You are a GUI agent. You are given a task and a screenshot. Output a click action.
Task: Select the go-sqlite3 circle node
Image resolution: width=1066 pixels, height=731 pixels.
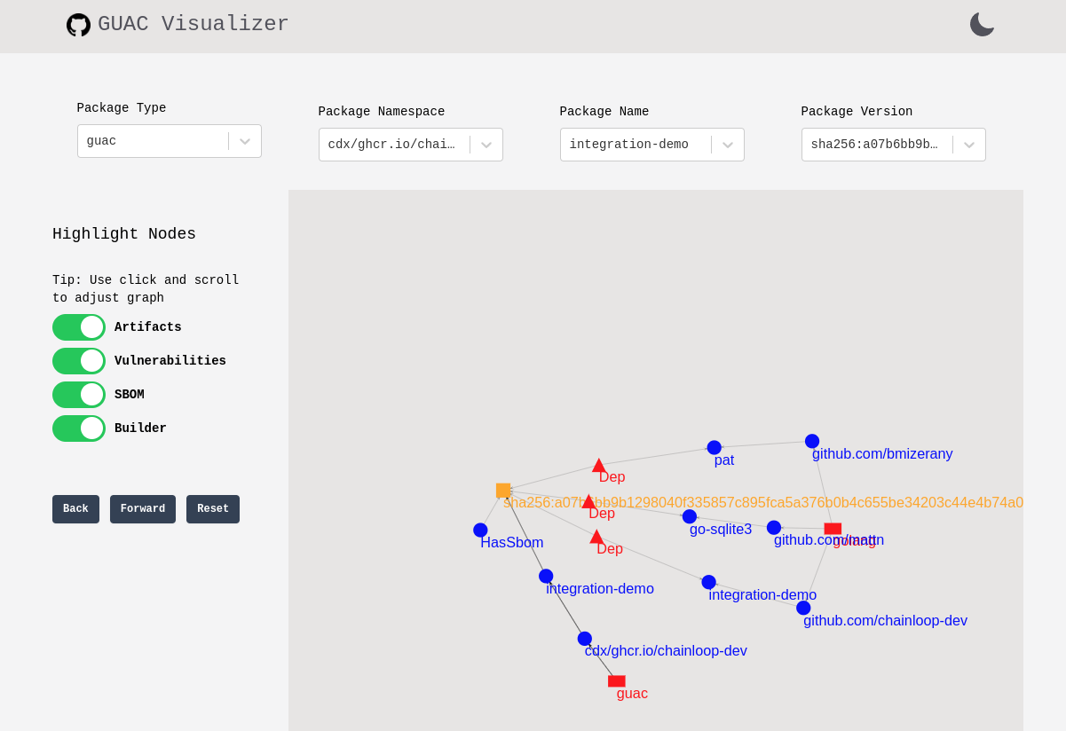tap(690, 516)
